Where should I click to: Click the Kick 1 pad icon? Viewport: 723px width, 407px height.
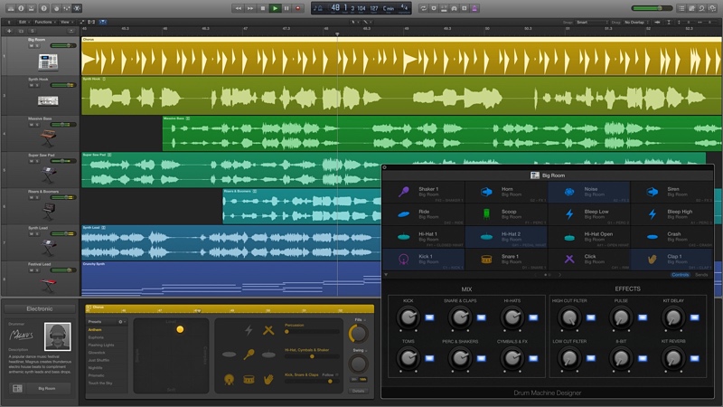pyautogui.click(x=404, y=260)
